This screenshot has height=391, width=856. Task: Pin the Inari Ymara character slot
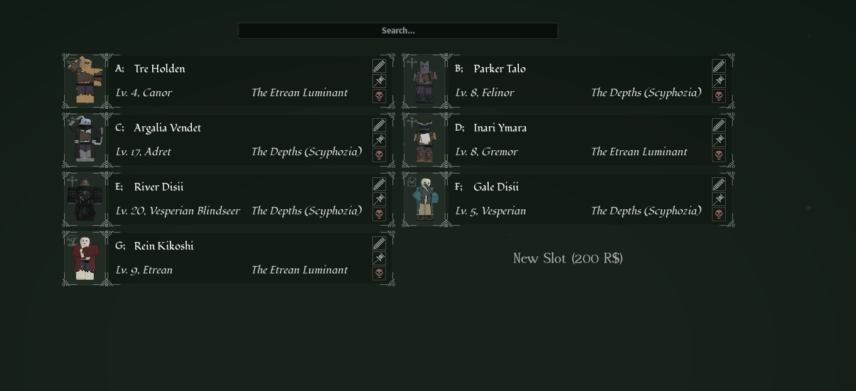click(719, 140)
